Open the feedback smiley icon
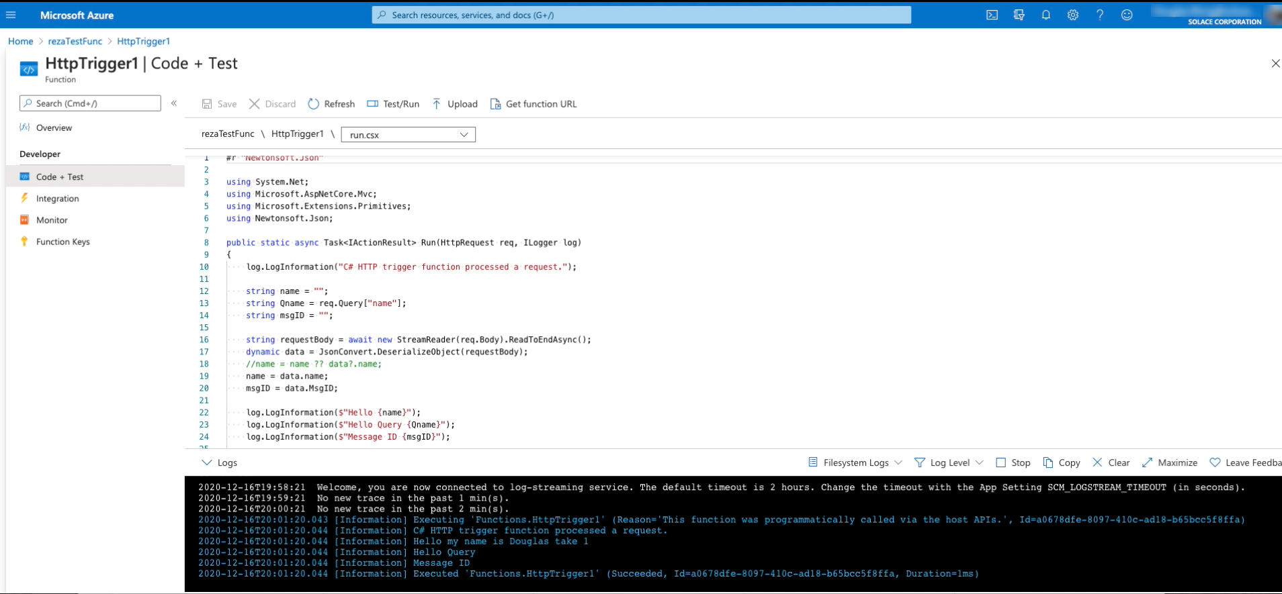Image resolution: width=1282 pixels, height=594 pixels. tap(1127, 15)
